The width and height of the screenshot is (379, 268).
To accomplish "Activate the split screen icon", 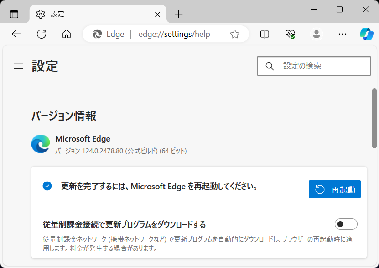I will (x=265, y=34).
